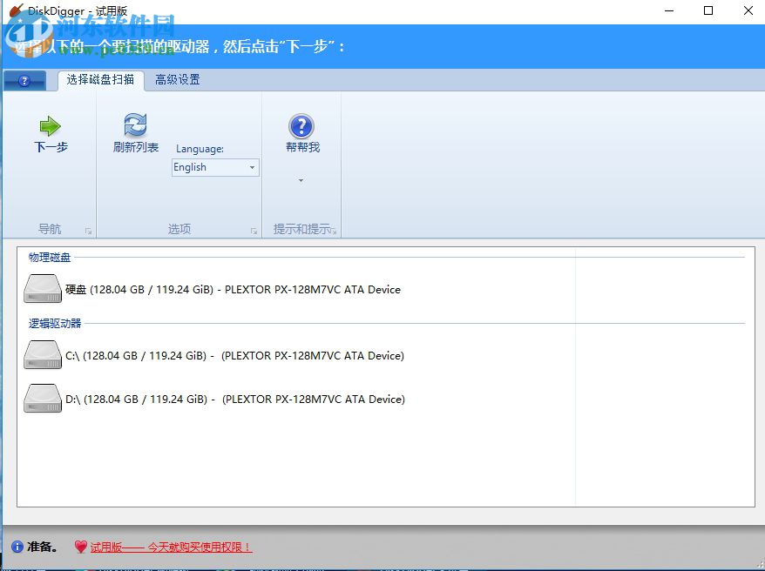Open the Language dropdown showing English

tap(214, 167)
